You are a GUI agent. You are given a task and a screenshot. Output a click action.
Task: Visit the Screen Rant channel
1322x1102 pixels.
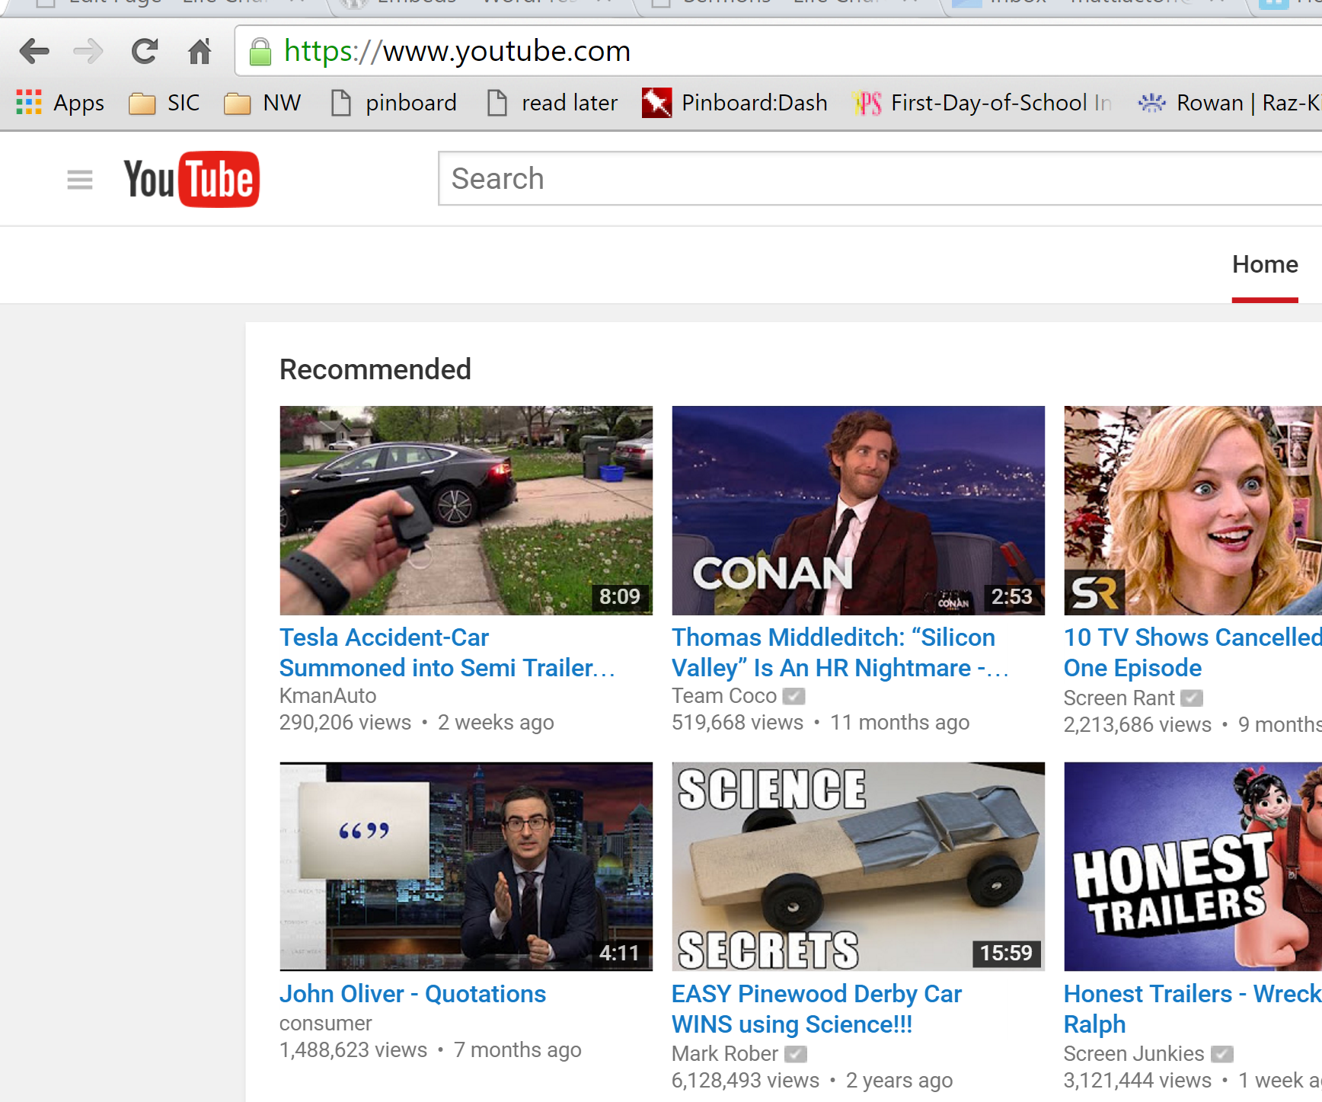click(x=1119, y=698)
